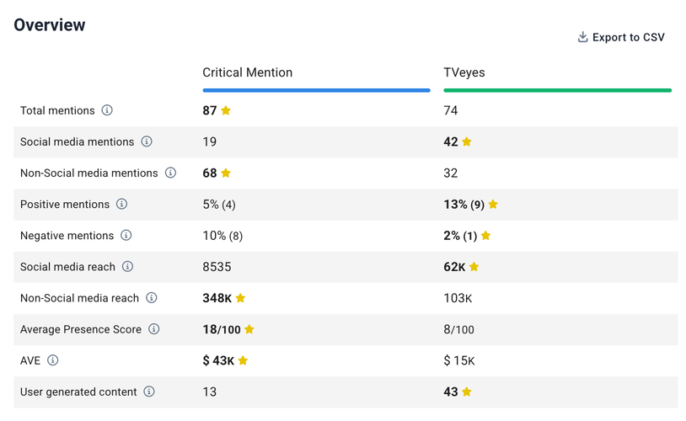Click the Total mentions row label
Screen dimensions: 686x421
[57, 110]
